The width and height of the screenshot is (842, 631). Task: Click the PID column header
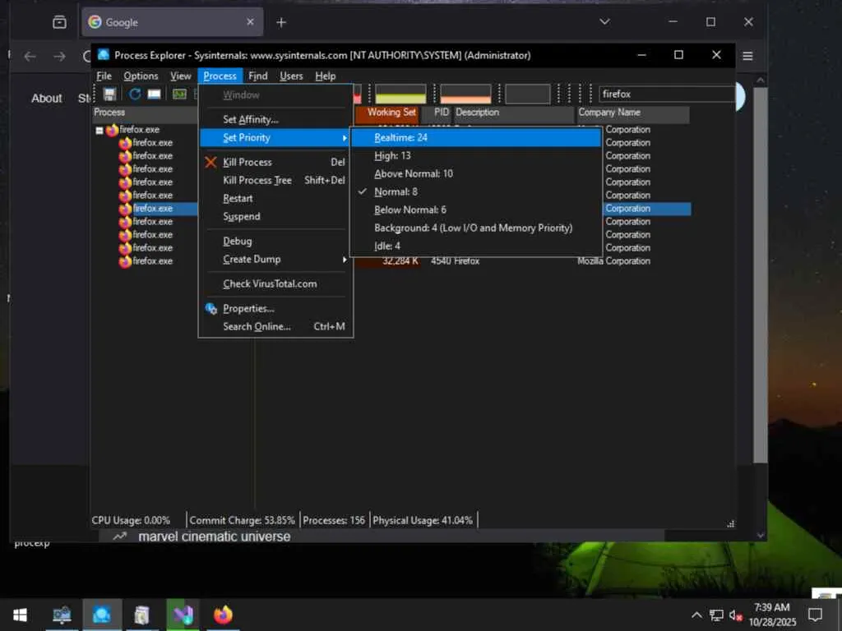click(x=437, y=113)
